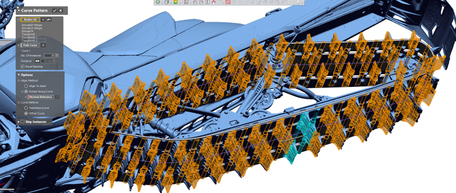Click the view orientation cube icon in toolbar
The width and height of the screenshot is (456, 193).
pos(186,2)
